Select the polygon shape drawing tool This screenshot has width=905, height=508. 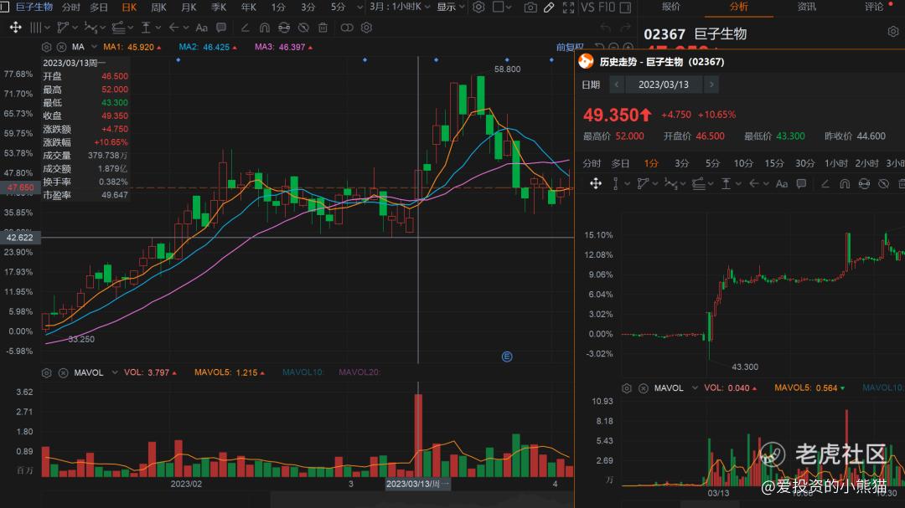click(x=63, y=27)
